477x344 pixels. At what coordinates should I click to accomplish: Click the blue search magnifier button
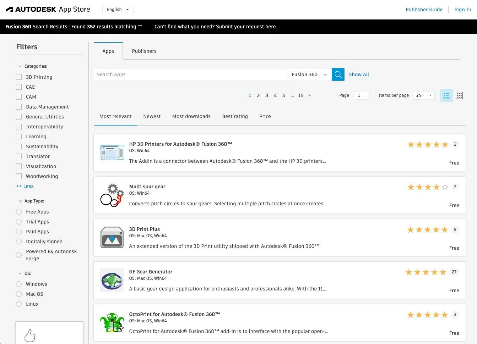(x=338, y=74)
